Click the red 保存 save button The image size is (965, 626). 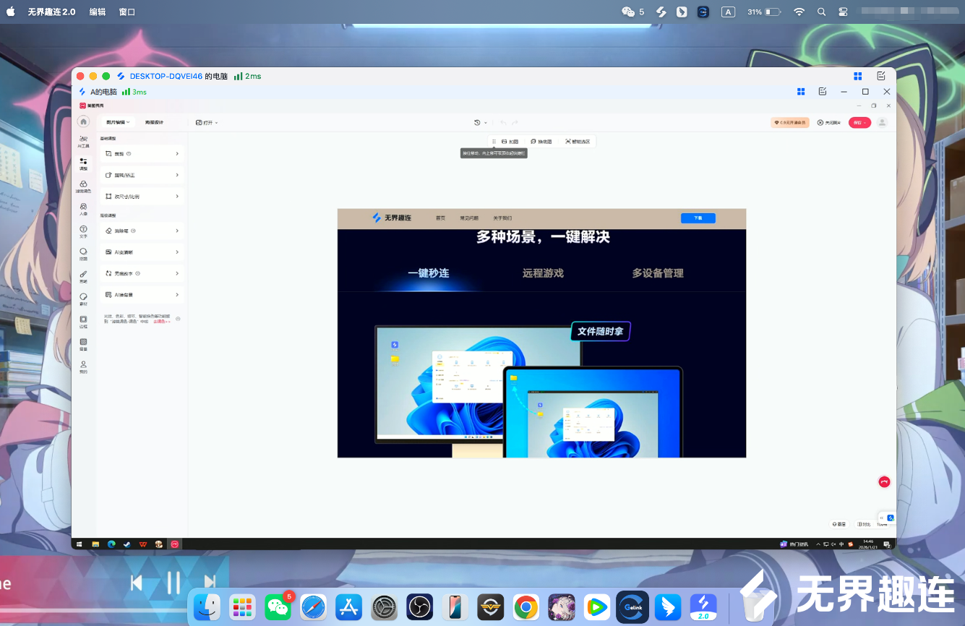[859, 123]
